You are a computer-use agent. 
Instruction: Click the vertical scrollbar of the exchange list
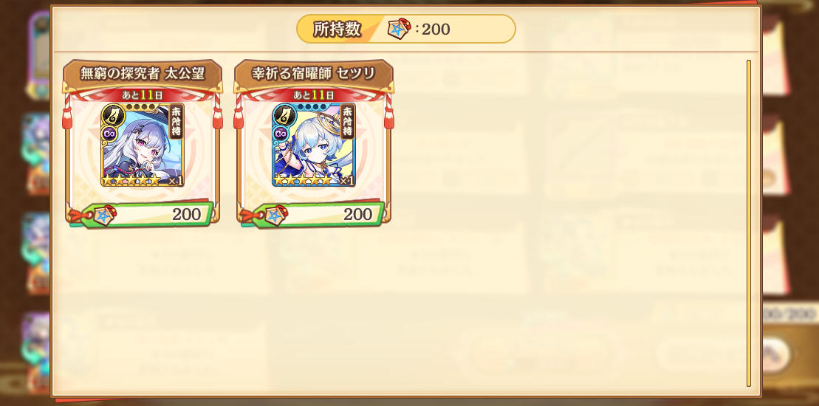[x=749, y=224]
